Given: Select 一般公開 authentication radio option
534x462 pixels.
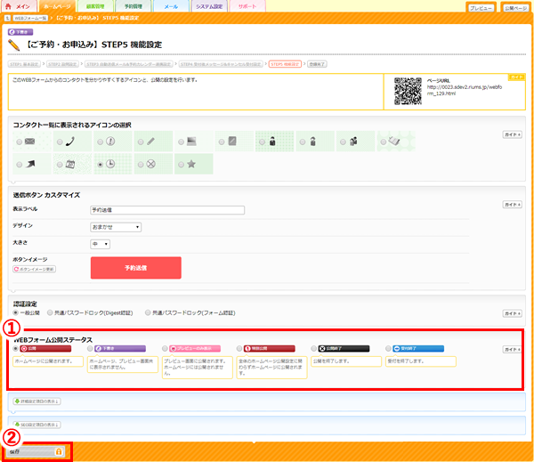Looking at the screenshot, I should [14, 312].
